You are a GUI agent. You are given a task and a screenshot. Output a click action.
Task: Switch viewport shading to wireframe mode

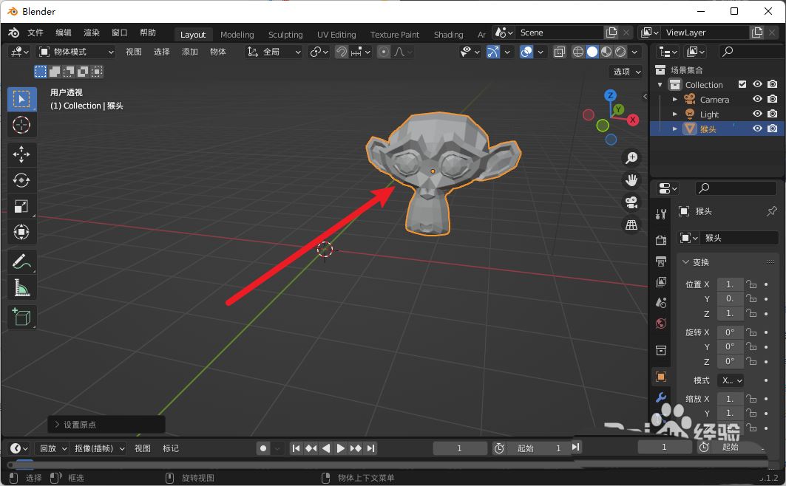577,51
